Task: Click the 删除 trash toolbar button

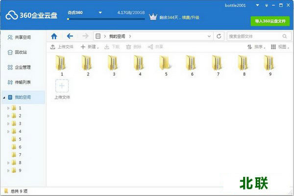Action: [x=133, y=47]
